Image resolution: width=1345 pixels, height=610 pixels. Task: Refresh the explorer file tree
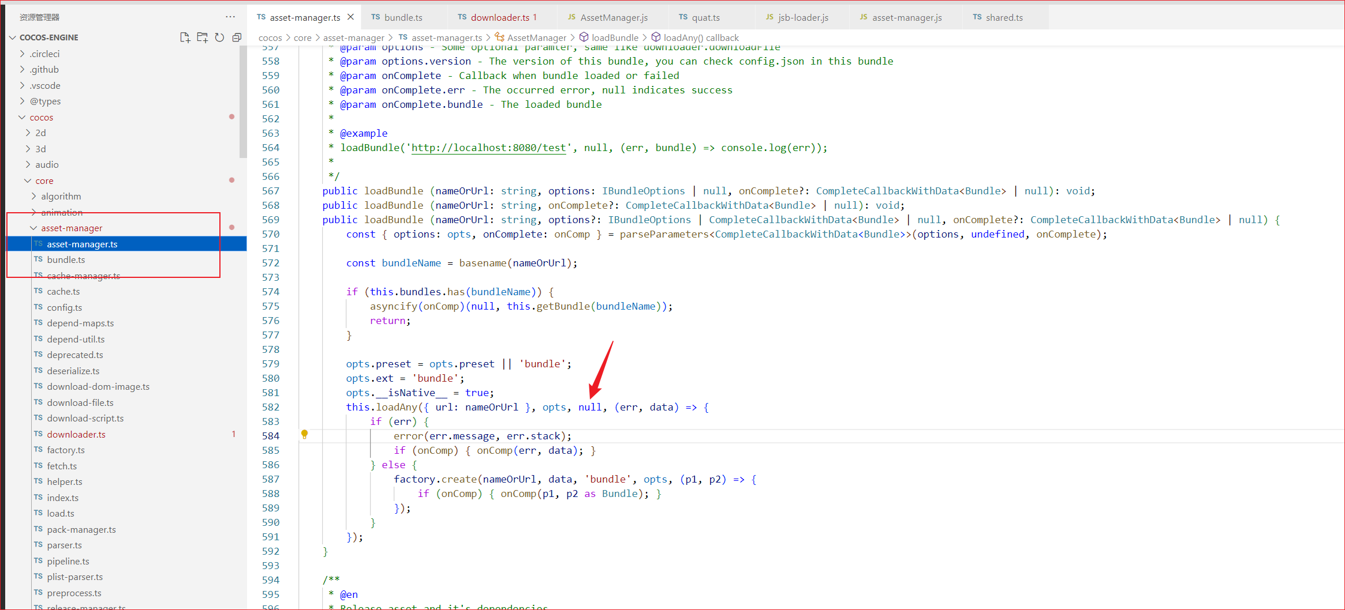pyautogui.click(x=219, y=37)
